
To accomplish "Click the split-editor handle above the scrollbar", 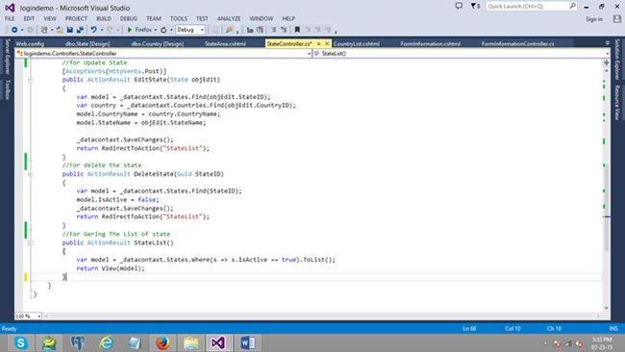I will click(x=607, y=63).
